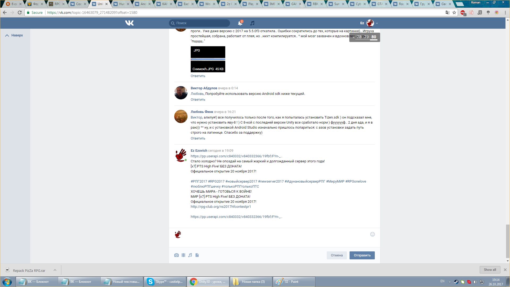Screen dimensions: 510x287
Task: Switch to the RPC browser tab
Action: (57, 4)
